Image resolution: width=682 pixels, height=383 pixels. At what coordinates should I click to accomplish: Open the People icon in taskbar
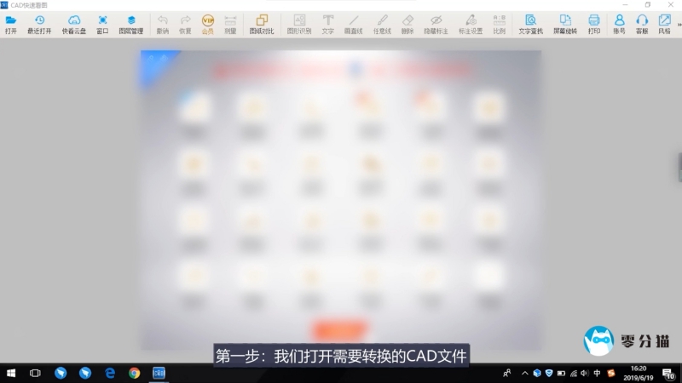pyautogui.click(x=506, y=373)
